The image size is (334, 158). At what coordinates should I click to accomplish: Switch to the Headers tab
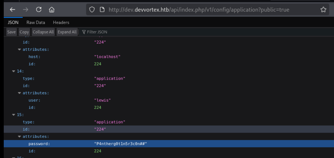pyautogui.click(x=61, y=22)
